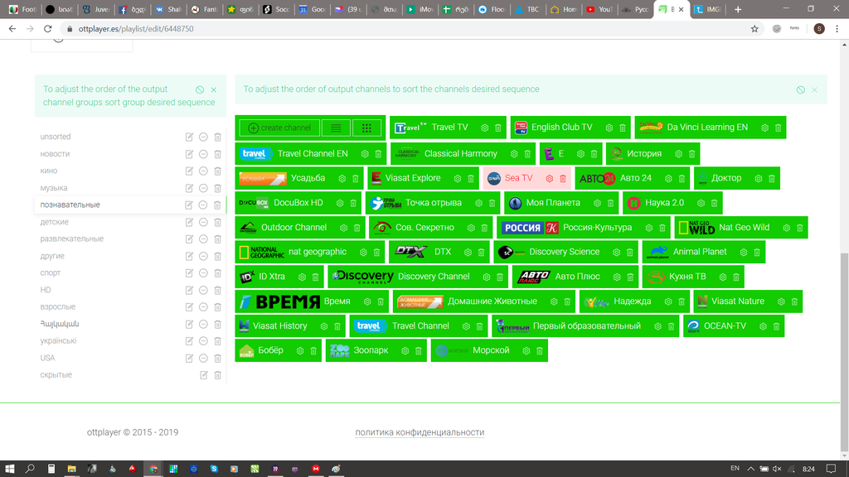
Task: Delete the Animal Planet channel
Action: click(x=757, y=253)
